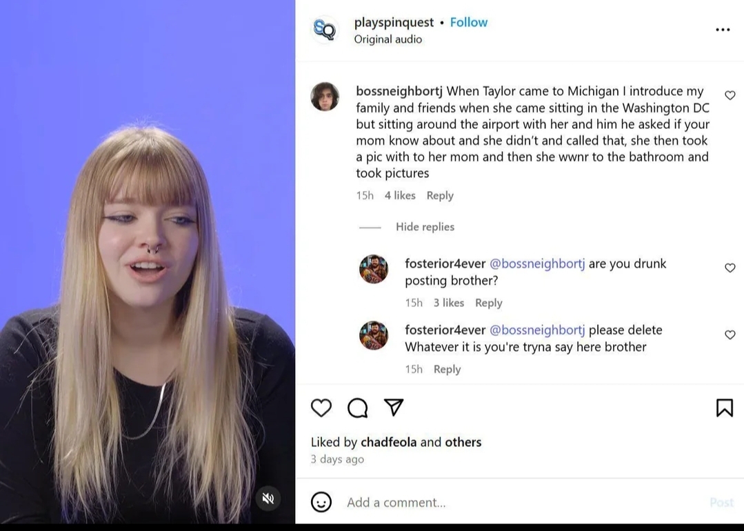The height and width of the screenshot is (531, 744).
Task: Reply to bossneighbortj's comment
Action: tap(440, 196)
